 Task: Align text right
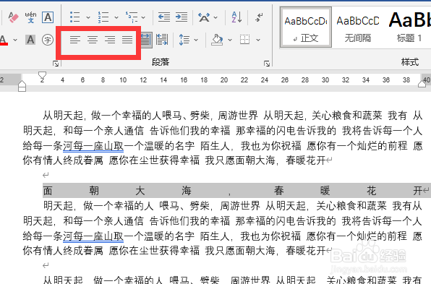pyautogui.click(x=110, y=40)
